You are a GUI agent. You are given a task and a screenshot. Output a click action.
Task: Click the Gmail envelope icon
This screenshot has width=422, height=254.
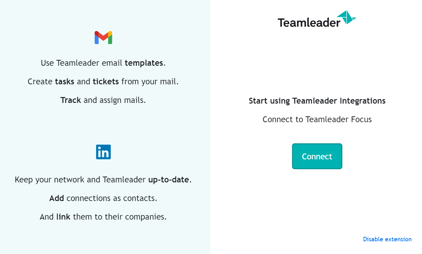[x=103, y=38]
